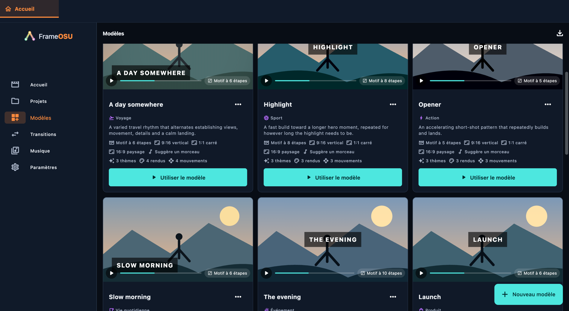Screen dimensions: 569x311
Task: Play the Opener template preview
Action: (x=421, y=81)
